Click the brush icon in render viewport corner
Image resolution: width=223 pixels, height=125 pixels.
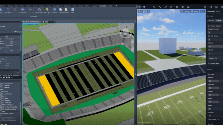pyautogui.click(x=148, y=11)
